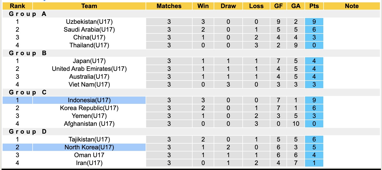The height and width of the screenshot is (170, 382).
Task: Click the Matches column header
Action: pos(169,6)
